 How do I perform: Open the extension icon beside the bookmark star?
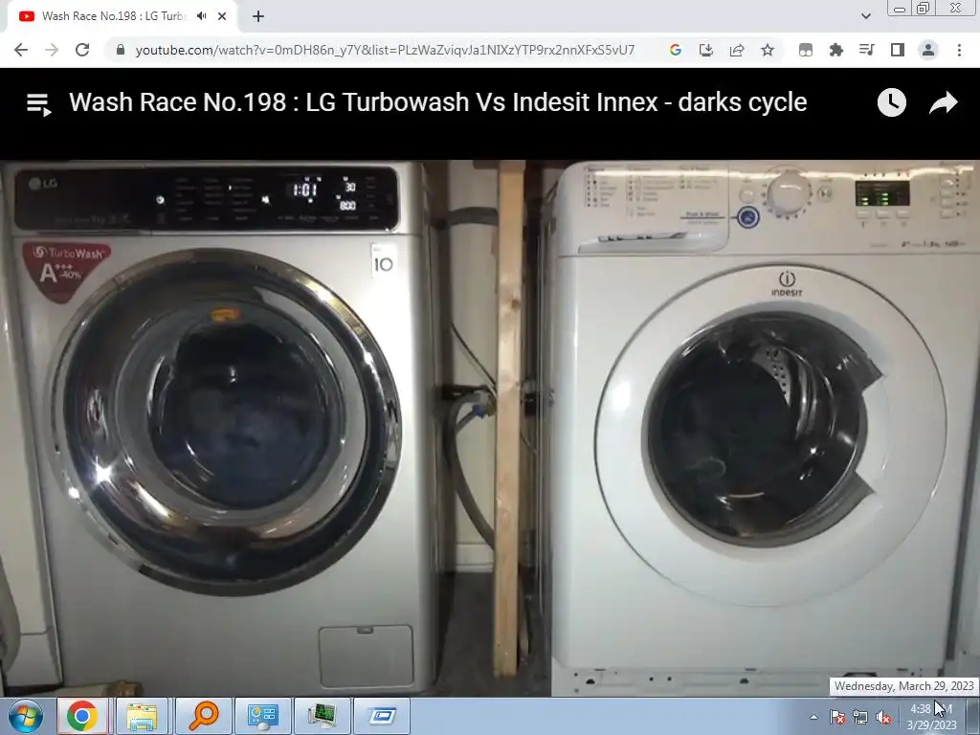(806, 50)
